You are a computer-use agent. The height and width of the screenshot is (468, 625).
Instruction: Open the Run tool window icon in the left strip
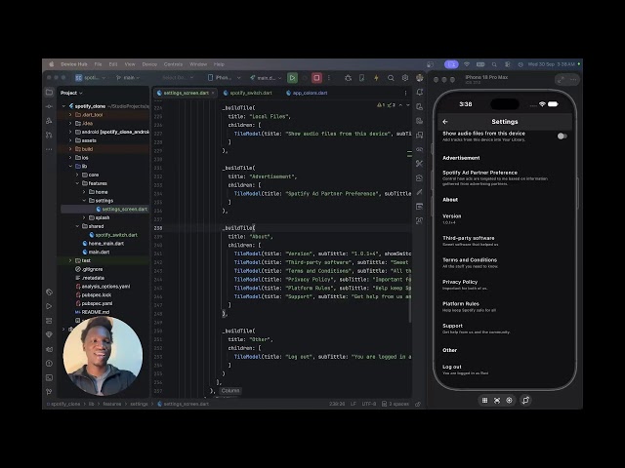(49, 306)
